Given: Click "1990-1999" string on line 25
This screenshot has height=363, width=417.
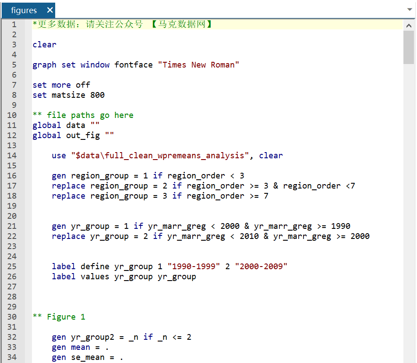Looking at the screenshot, I should pyautogui.click(x=194, y=267).
